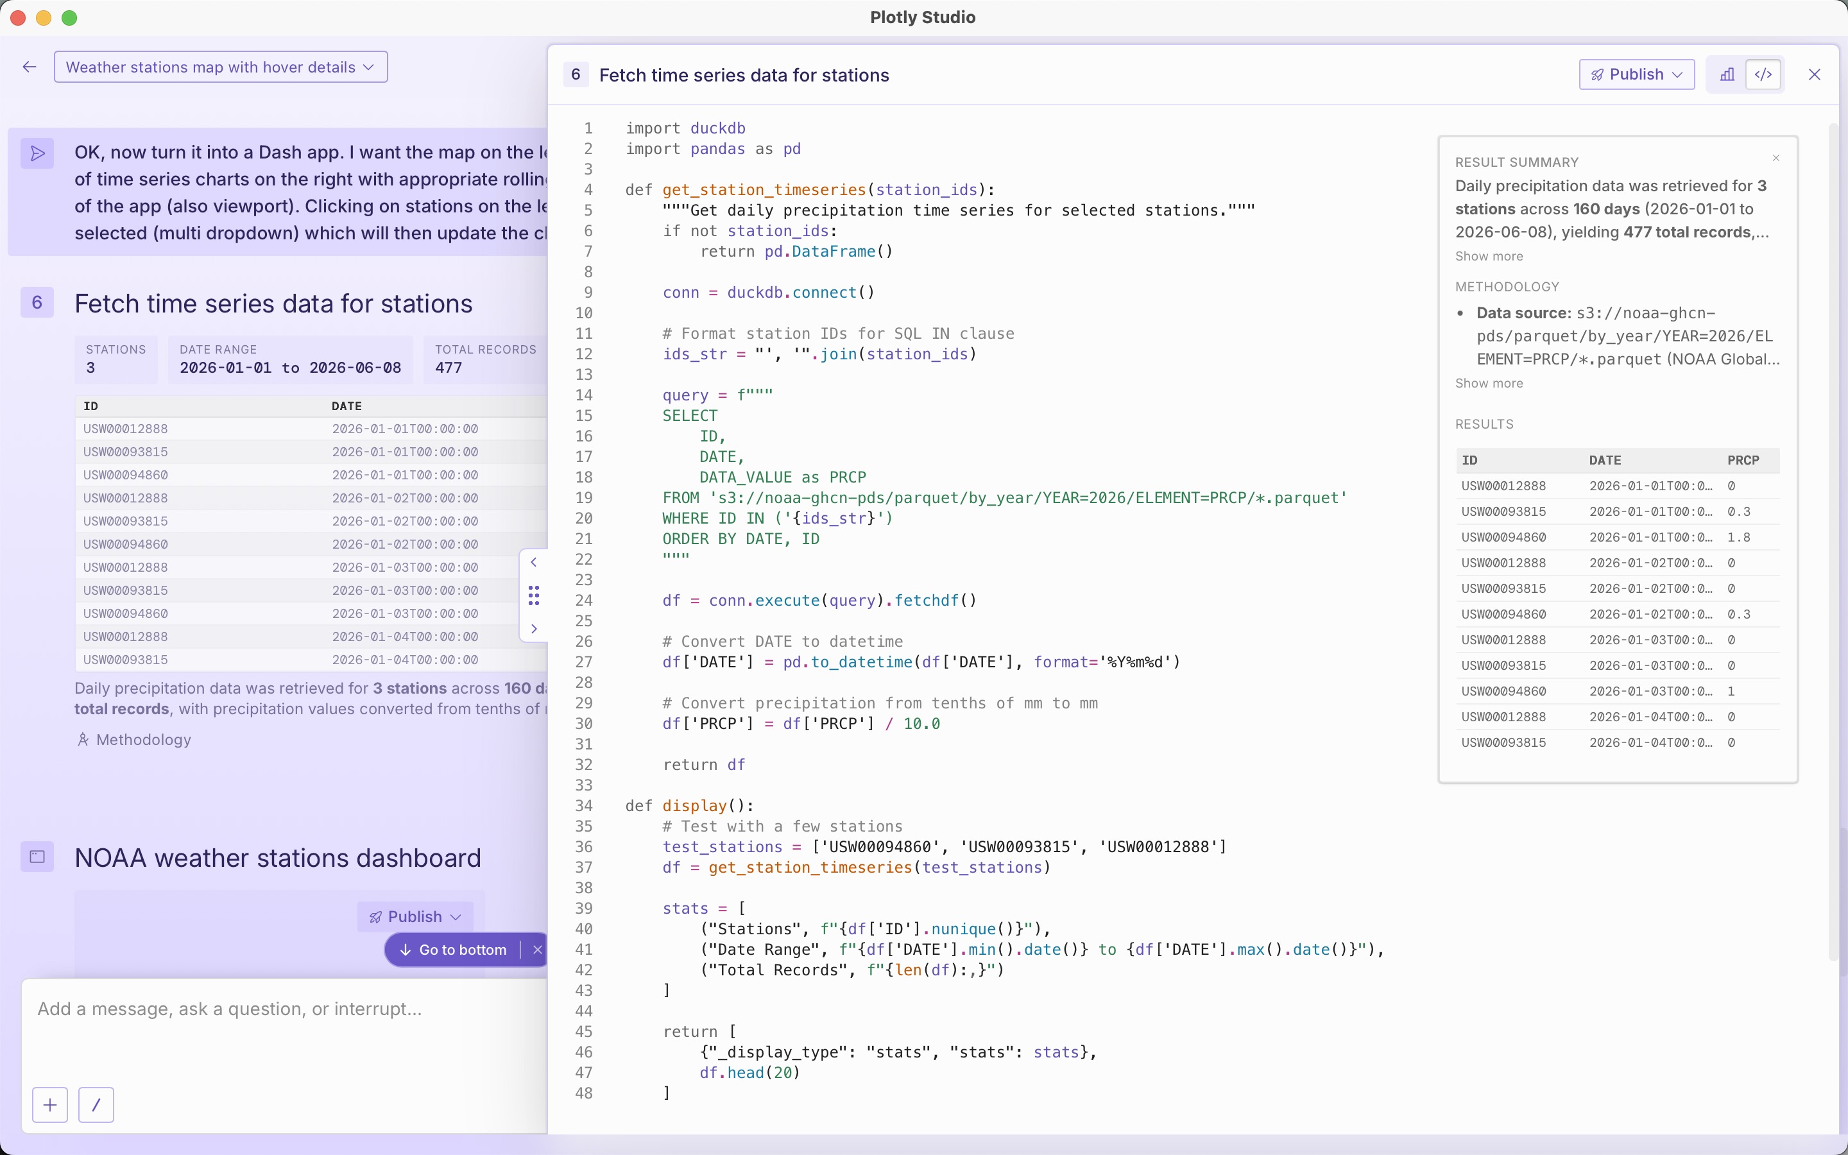Open the Publish dropdown in code panel header
The width and height of the screenshot is (1848, 1155).
tap(1636, 74)
